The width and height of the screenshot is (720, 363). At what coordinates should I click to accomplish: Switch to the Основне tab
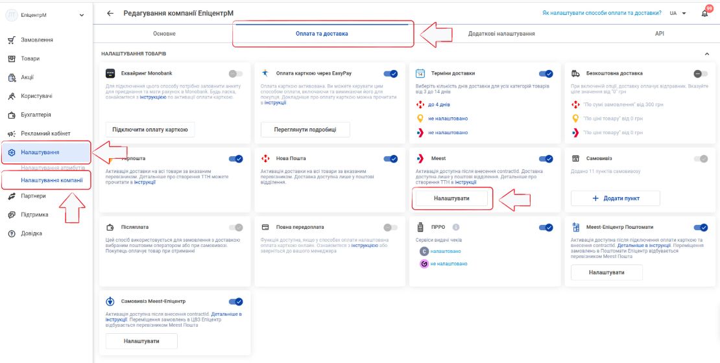tap(164, 34)
